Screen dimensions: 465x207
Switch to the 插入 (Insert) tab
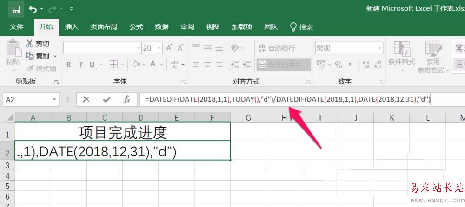(x=72, y=27)
